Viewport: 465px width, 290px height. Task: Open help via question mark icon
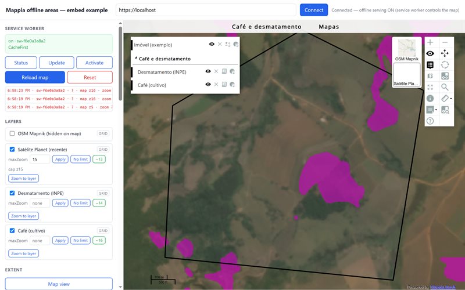pos(430,121)
